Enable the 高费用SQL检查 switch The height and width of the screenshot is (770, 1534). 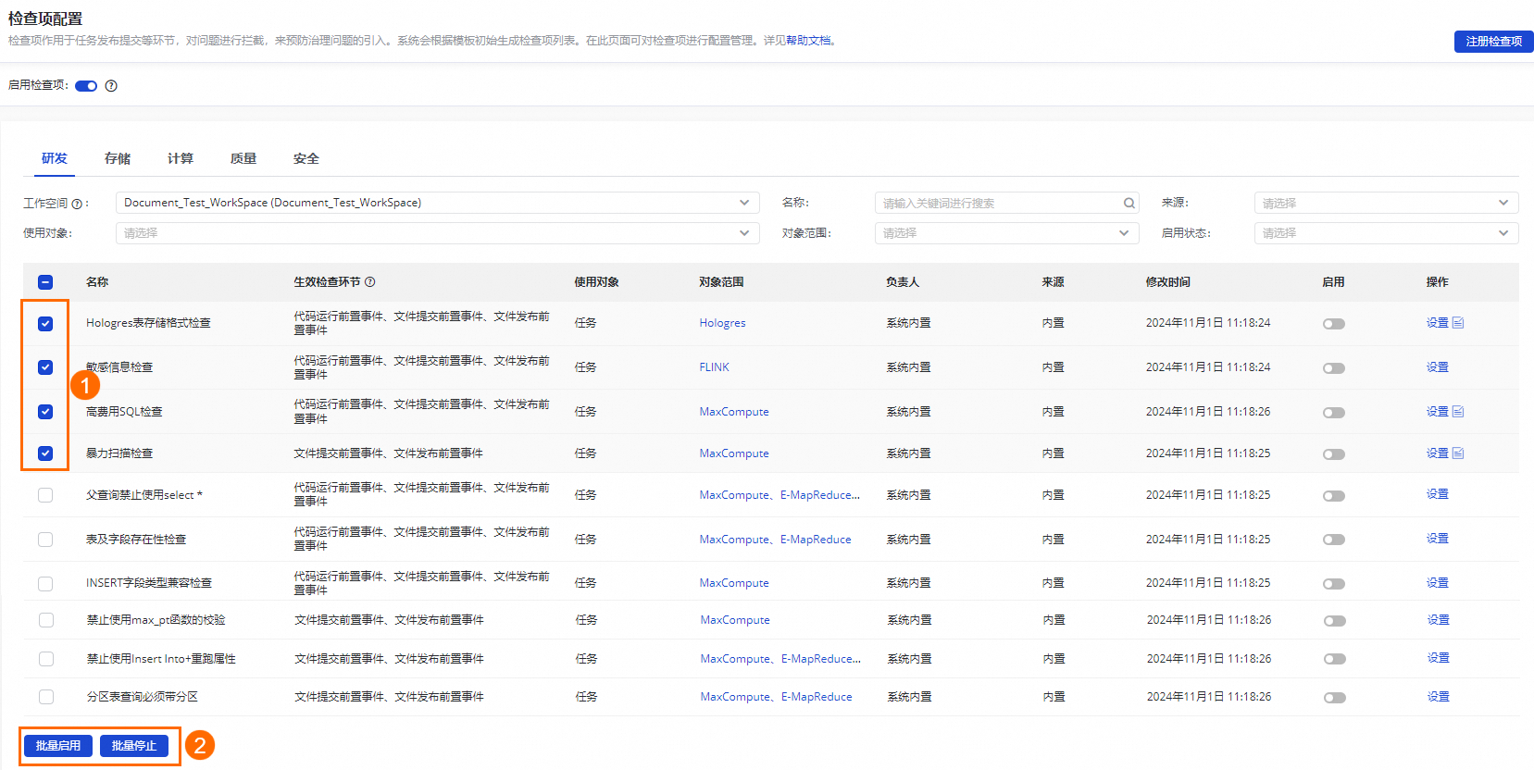coord(1334,413)
